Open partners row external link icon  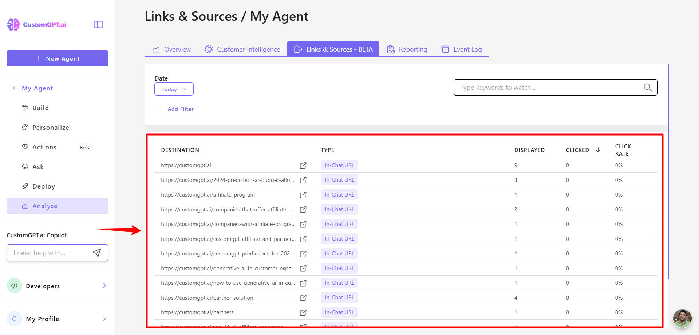click(x=303, y=313)
